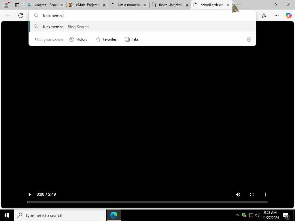Click the green security tray icon
This screenshot has width=295, height=221.
244,215
